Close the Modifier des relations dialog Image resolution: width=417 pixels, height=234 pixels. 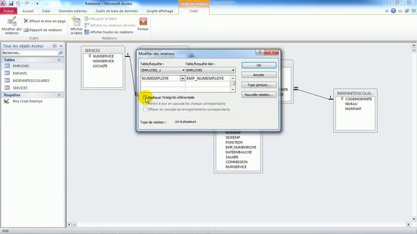click(x=272, y=52)
